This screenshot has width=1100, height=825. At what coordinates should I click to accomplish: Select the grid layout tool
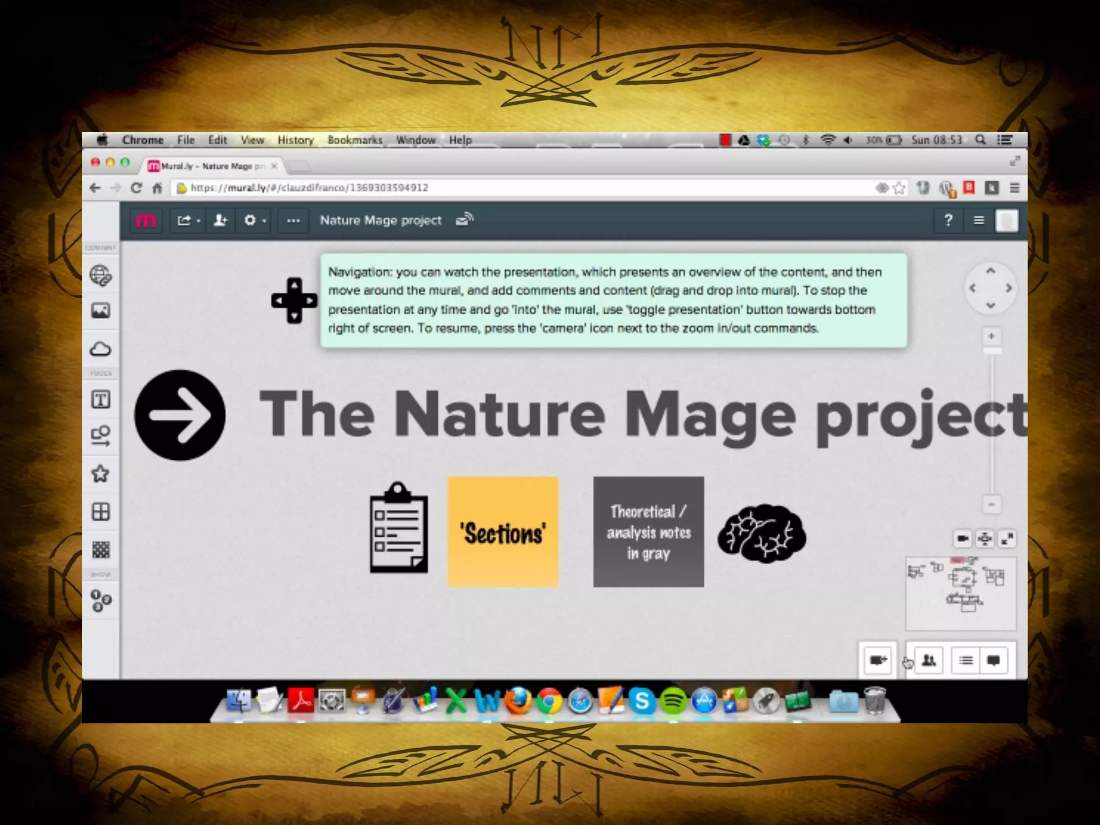click(100, 512)
